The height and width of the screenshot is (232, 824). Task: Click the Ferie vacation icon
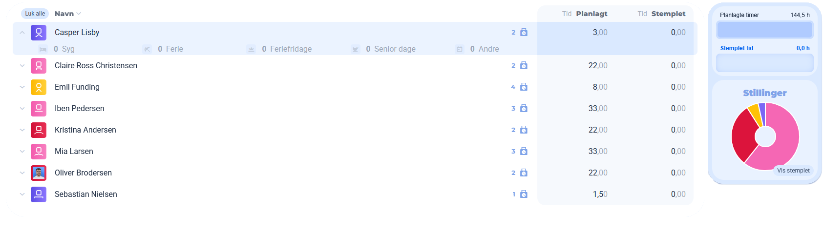pyautogui.click(x=147, y=49)
